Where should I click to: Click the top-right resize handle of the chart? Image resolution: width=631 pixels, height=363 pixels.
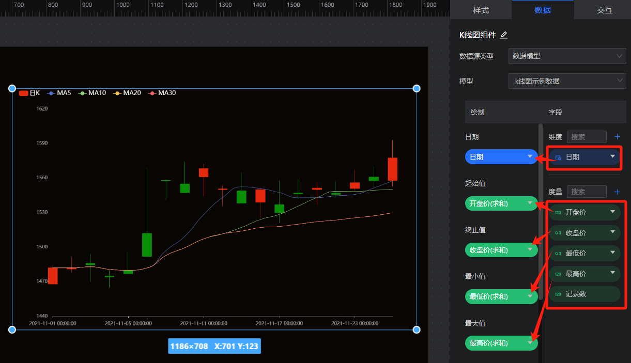(x=417, y=88)
